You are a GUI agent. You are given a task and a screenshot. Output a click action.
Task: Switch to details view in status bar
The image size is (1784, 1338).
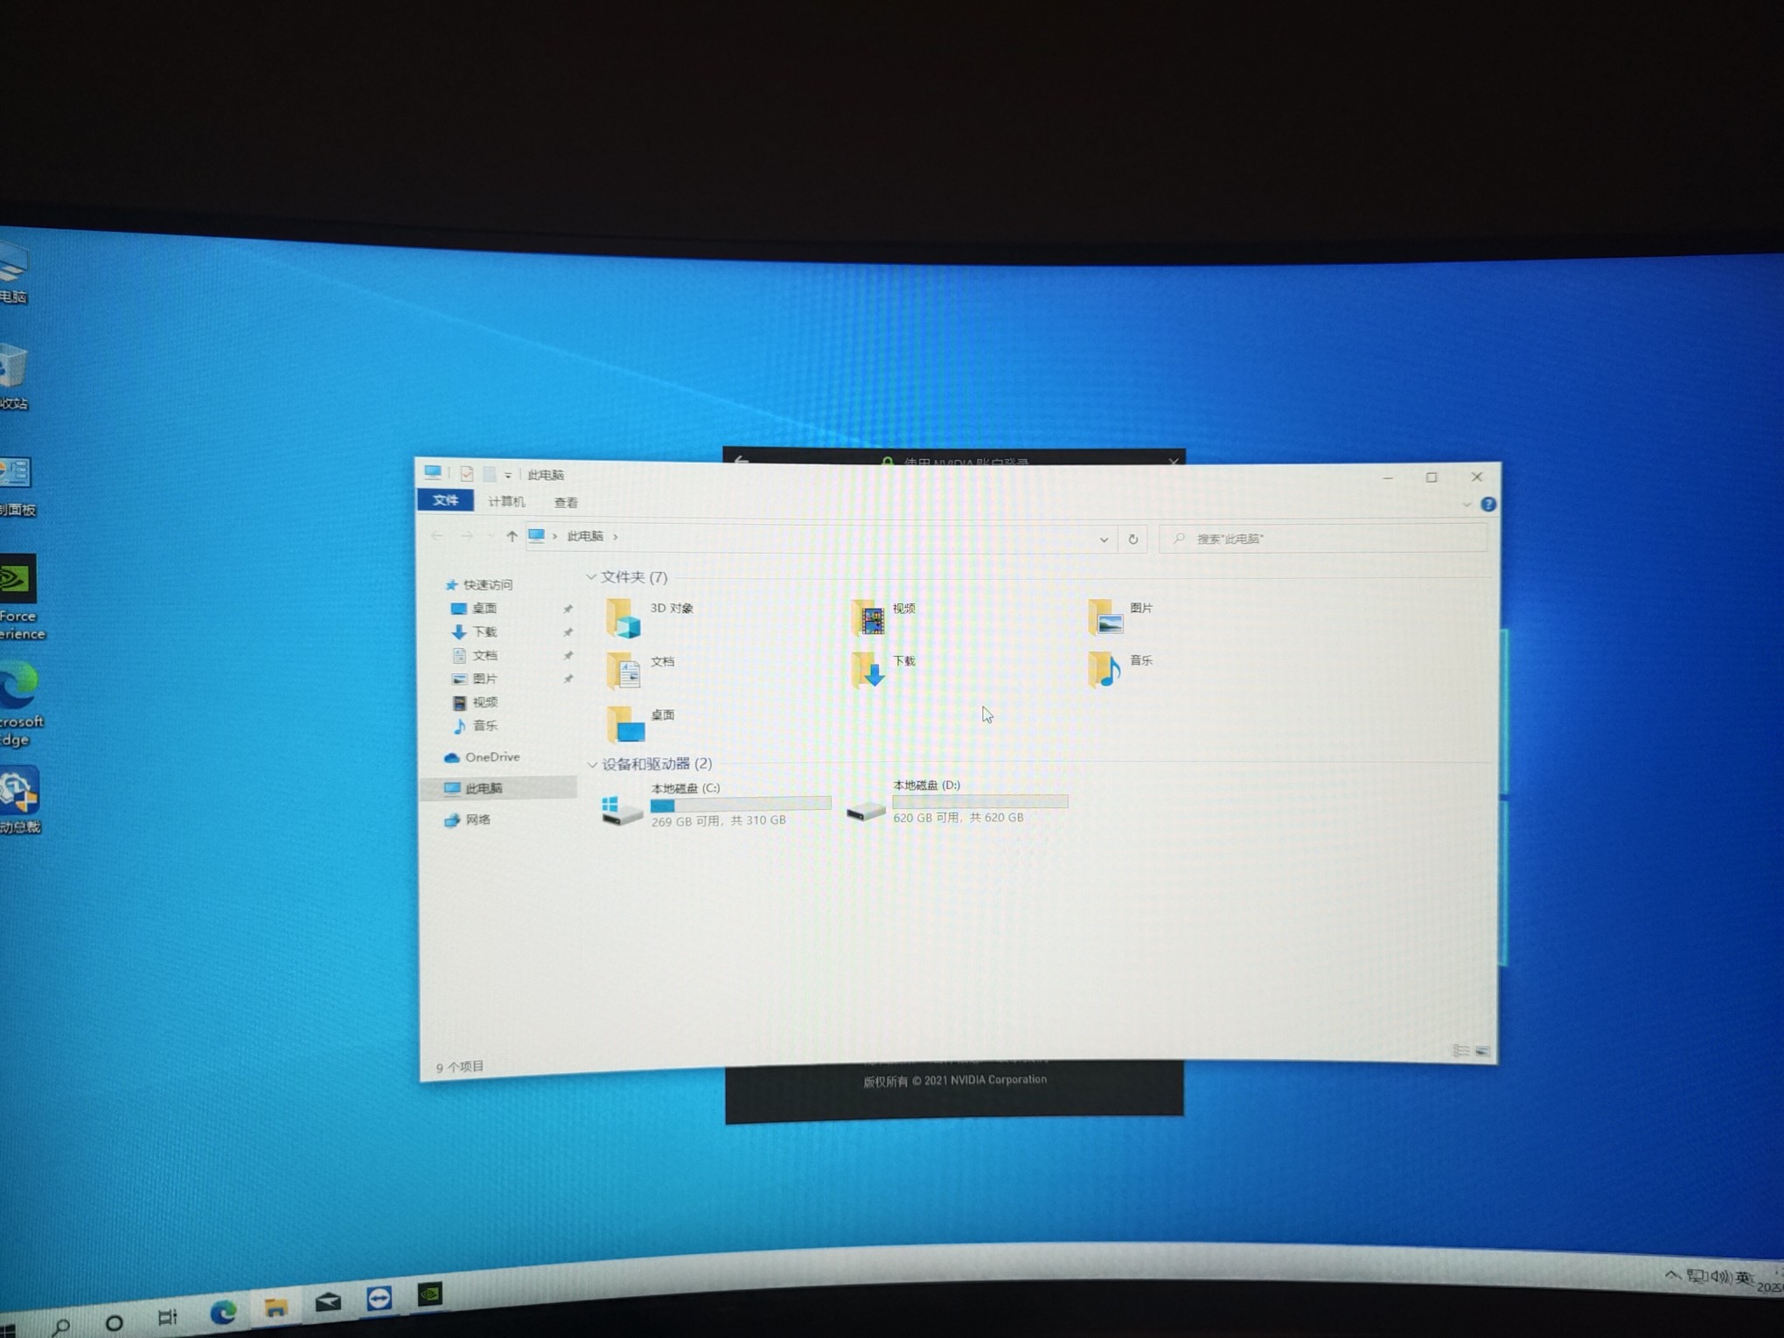tap(1460, 1051)
